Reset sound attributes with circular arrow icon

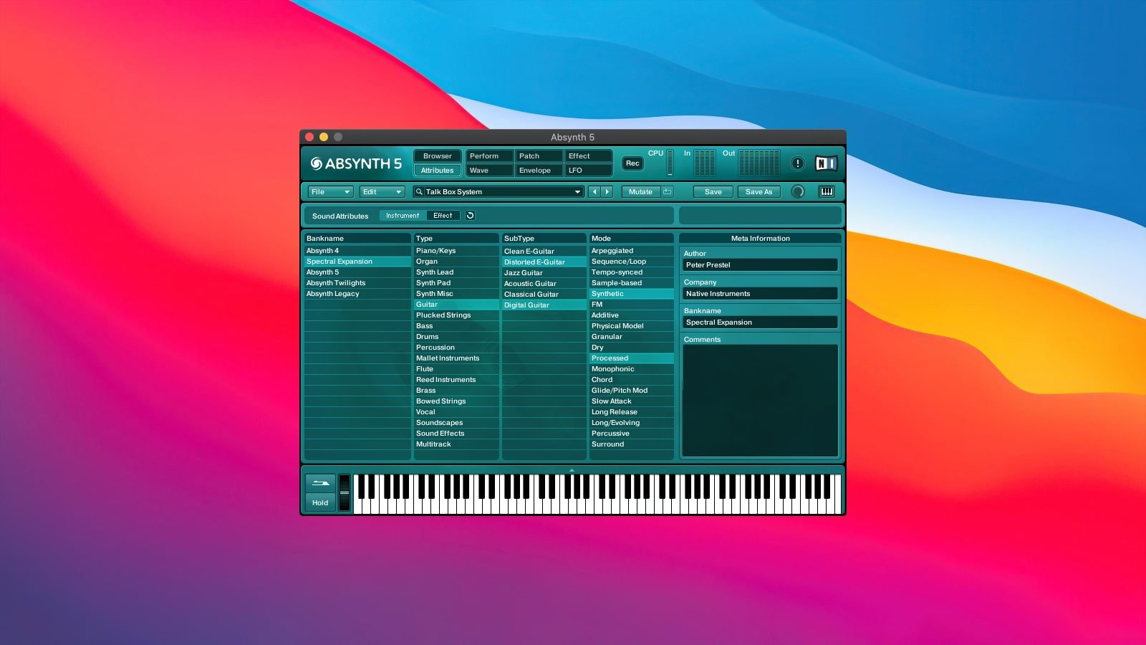click(470, 215)
